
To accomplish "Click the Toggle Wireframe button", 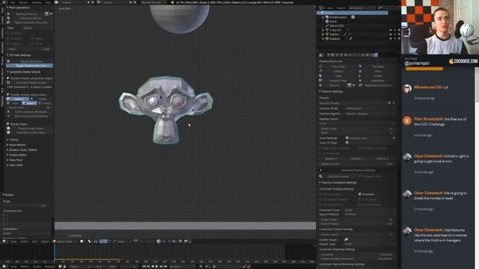I will tap(30, 61).
